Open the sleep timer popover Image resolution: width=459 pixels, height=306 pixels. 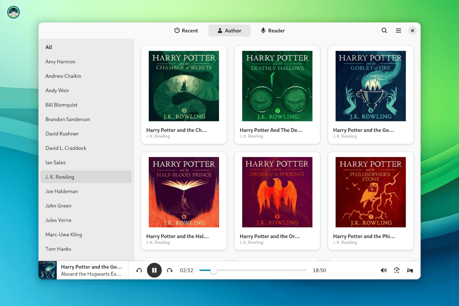click(410, 270)
